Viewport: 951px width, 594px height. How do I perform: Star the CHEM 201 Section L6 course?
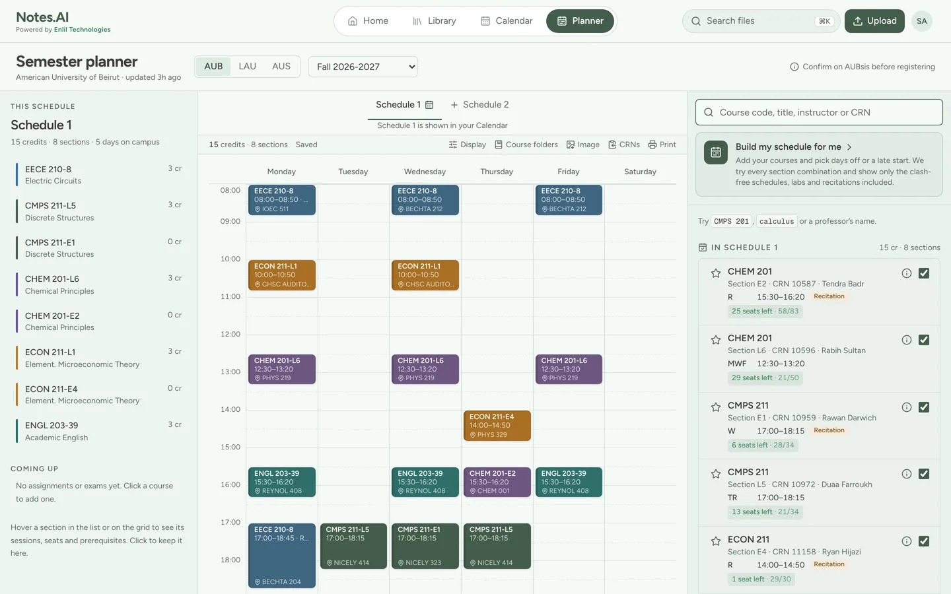[715, 340]
